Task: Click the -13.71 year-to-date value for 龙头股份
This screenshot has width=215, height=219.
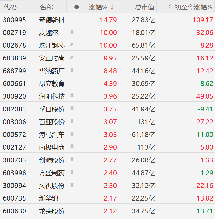Action: pos(204,211)
